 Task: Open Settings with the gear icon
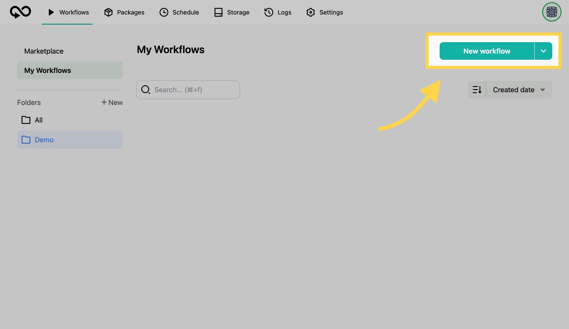pyautogui.click(x=311, y=12)
